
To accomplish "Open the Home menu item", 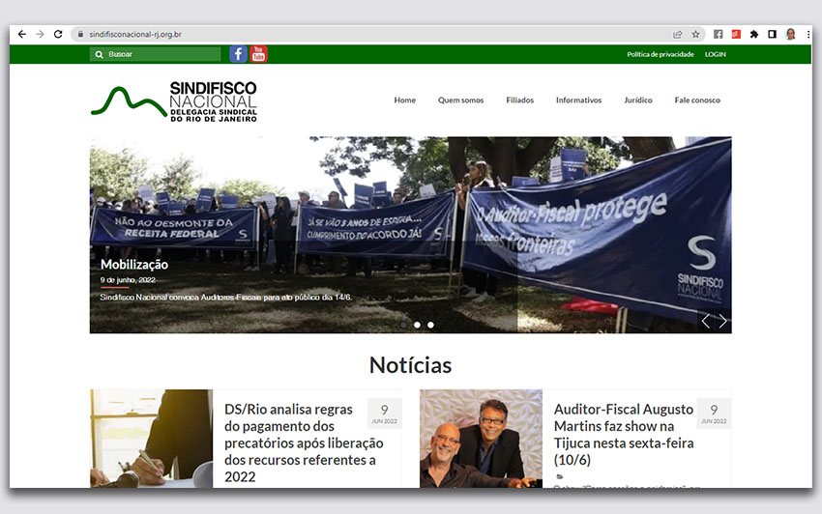I will (404, 100).
